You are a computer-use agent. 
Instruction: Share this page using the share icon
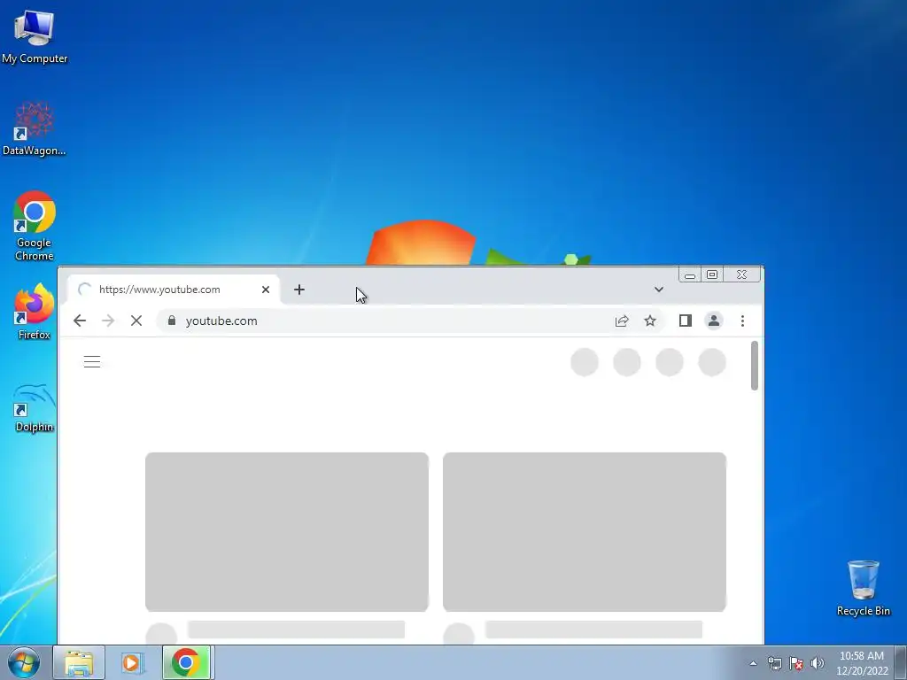click(622, 321)
